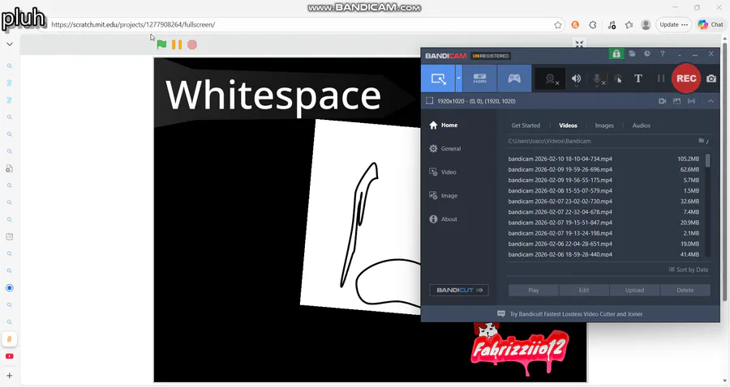The height and width of the screenshot is (387, 730).
Task: Open the BANDICUT link button
Action: tap(459, 290)
